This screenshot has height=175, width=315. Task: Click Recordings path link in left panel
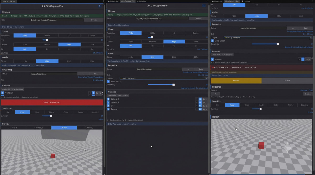(x=91, y=77)
